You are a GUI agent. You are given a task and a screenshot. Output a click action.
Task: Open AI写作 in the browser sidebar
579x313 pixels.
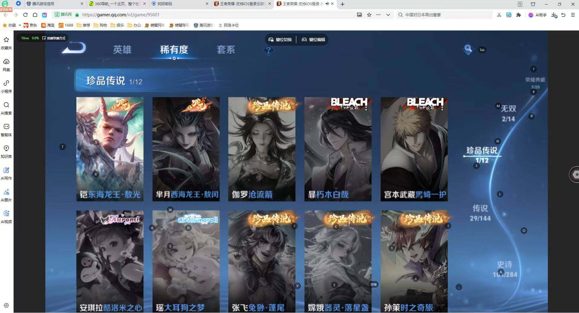(6, 174)
